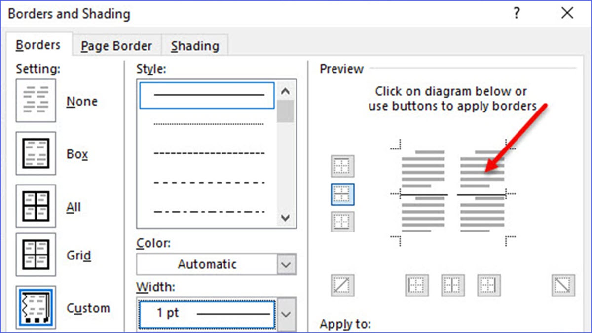Select the Custom setting icon
Image resolution: width=592 pixels, height=333 pixels.
tap(36, 307)
